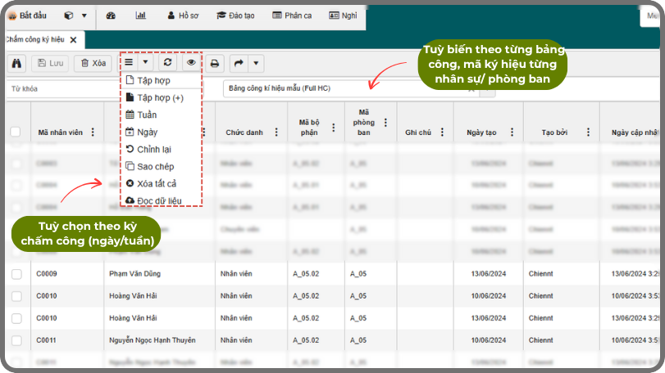Open Mã phòng ban column options menu

(385, 122)
